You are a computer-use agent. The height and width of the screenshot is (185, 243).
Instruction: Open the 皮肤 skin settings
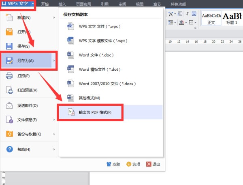(x=113, y=164)
